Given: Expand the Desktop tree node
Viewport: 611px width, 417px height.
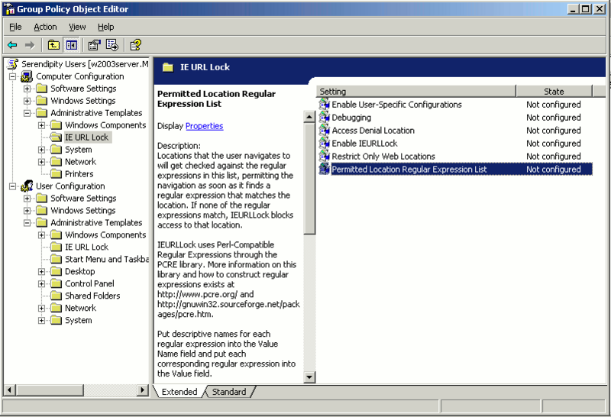Looking at the screenshot, I should 41,272.
